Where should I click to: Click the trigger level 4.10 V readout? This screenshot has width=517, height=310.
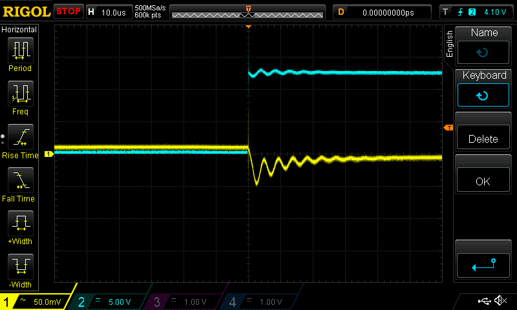pyautogui.click(x=495, y=12)
